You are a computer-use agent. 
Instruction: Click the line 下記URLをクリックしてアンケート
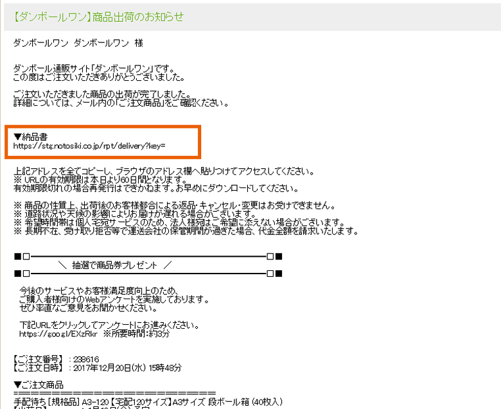(110, 326)
